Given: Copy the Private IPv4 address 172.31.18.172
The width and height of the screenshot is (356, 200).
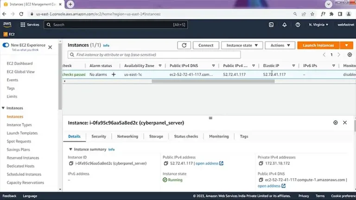Looking at the screenshot, I should [x=261, y=163].
